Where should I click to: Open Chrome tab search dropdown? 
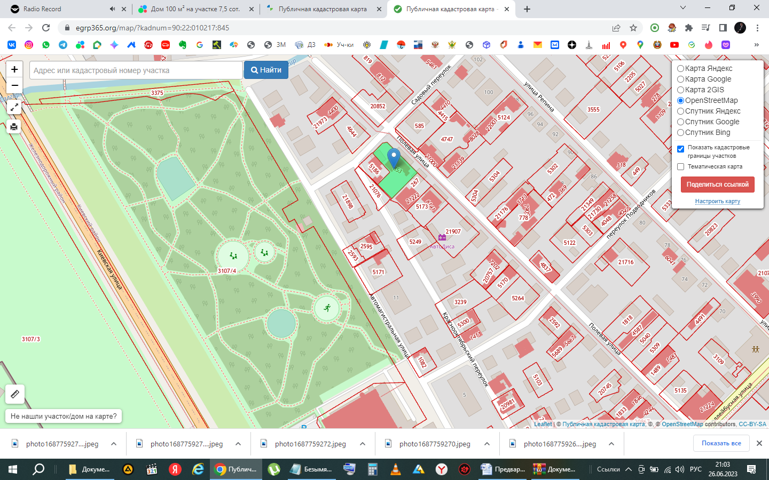682,8
